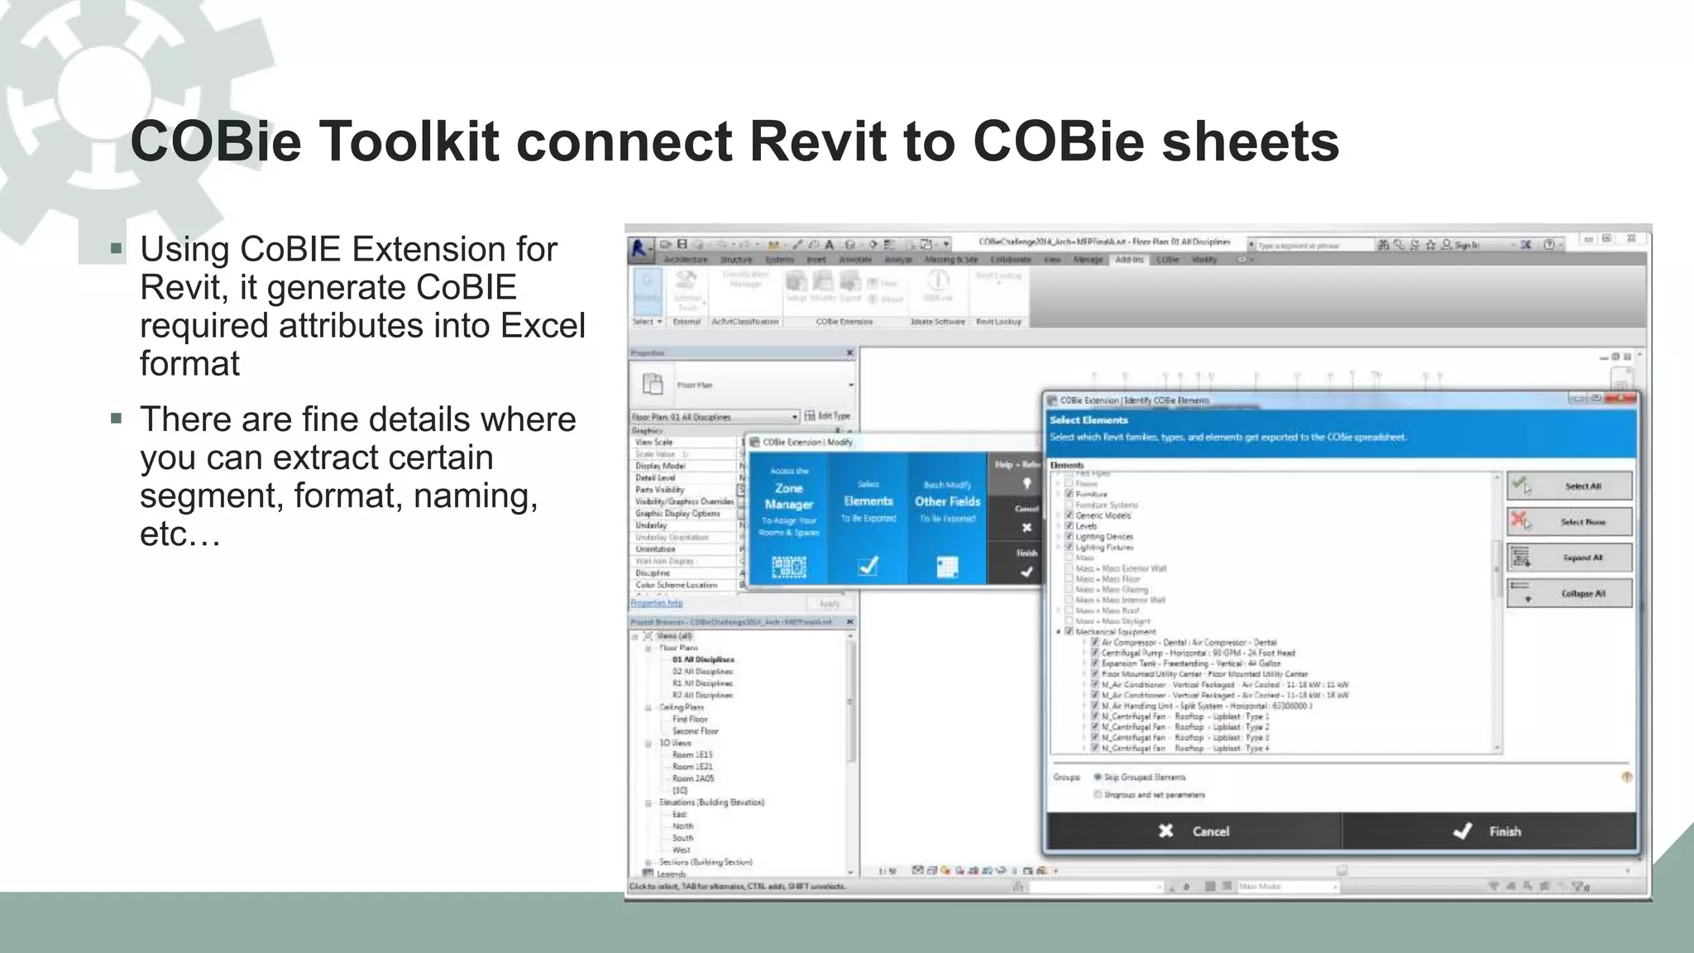1694x953 pixels.
Task: Open the Collaborate ribbon tab
Action: 1011,260
